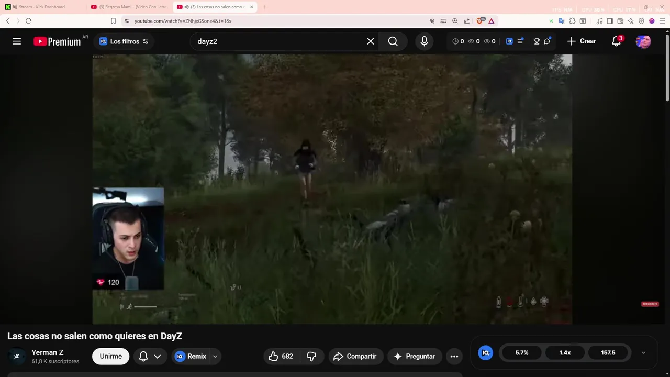670x377 pixels.
Task: Click the Preguntar ask button
Action: point(415,356)
